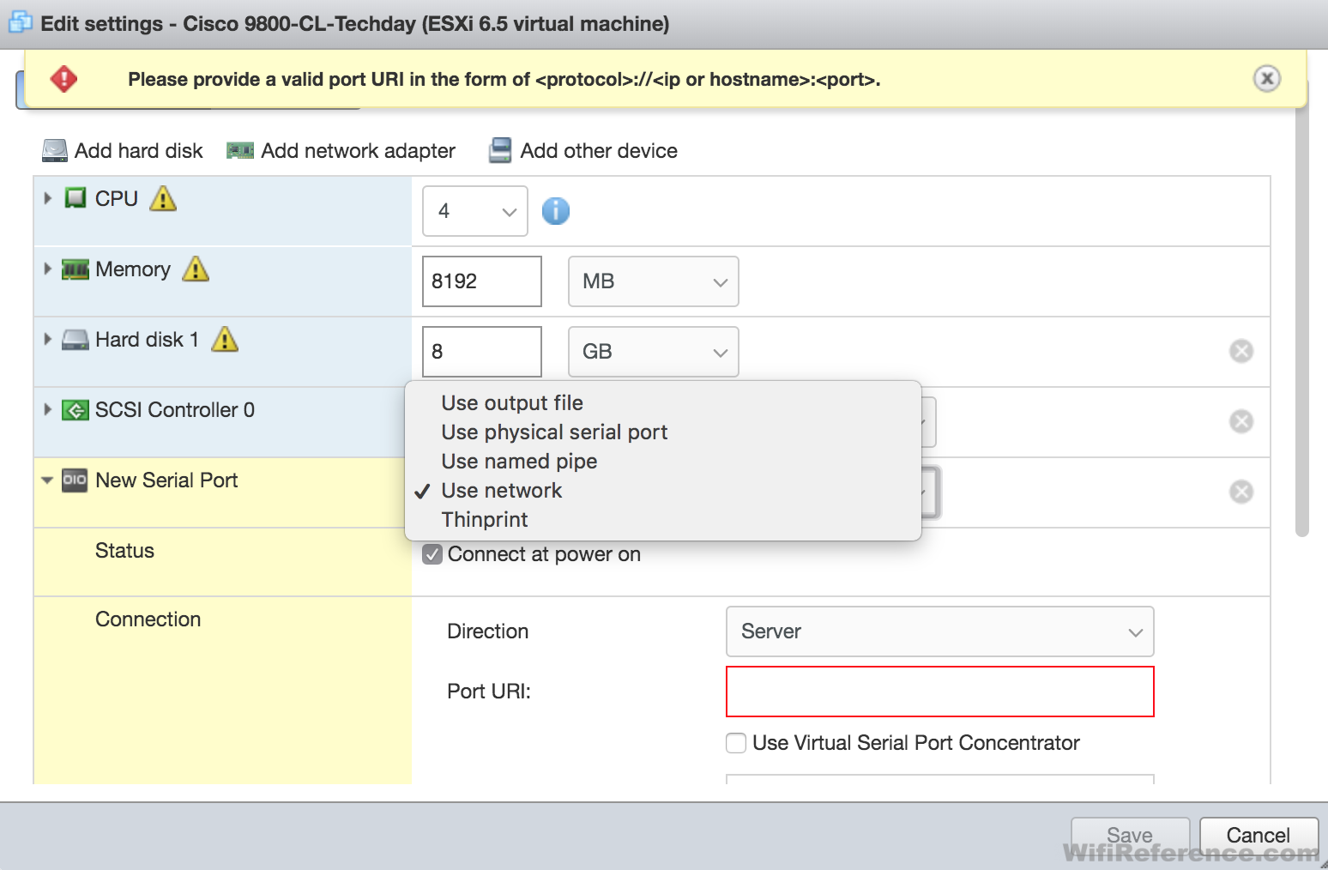Select Thinprint from the serial port menu
1328x870 pixels.
click(x=485, y=519)
